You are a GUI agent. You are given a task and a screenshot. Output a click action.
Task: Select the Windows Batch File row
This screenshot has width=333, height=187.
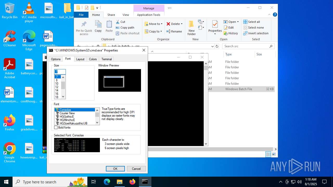241,89
